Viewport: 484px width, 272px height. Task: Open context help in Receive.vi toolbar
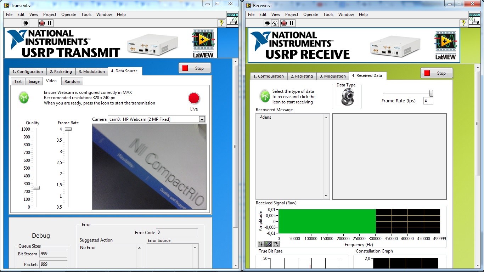463,23
